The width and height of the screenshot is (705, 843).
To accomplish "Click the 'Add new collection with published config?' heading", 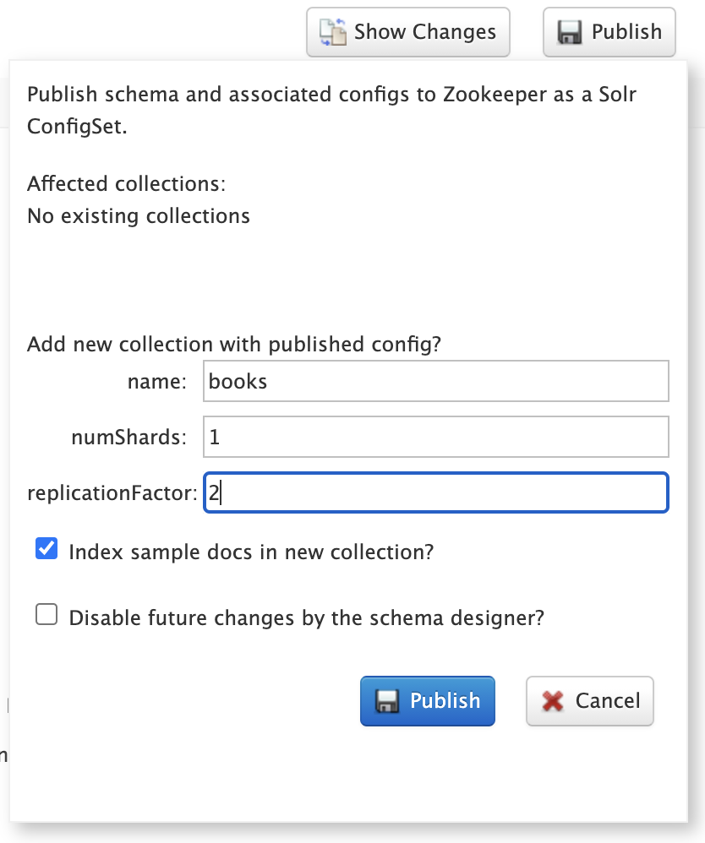I will click(234, 345).
